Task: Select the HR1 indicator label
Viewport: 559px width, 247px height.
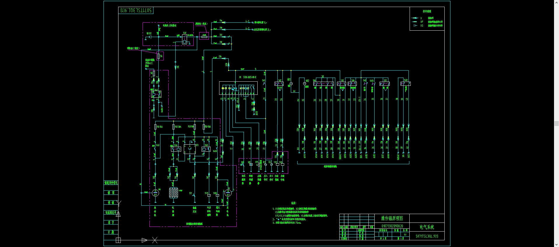Action: tap(289, 79)
